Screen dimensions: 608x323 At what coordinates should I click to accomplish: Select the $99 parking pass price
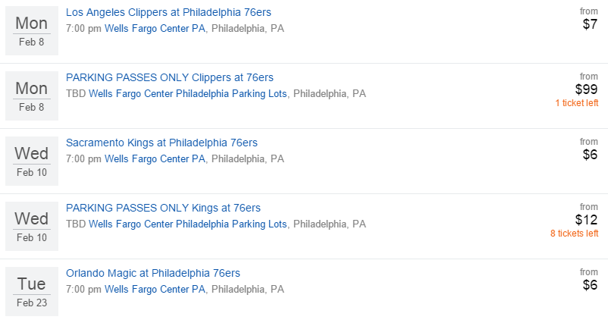pos(586,89)
